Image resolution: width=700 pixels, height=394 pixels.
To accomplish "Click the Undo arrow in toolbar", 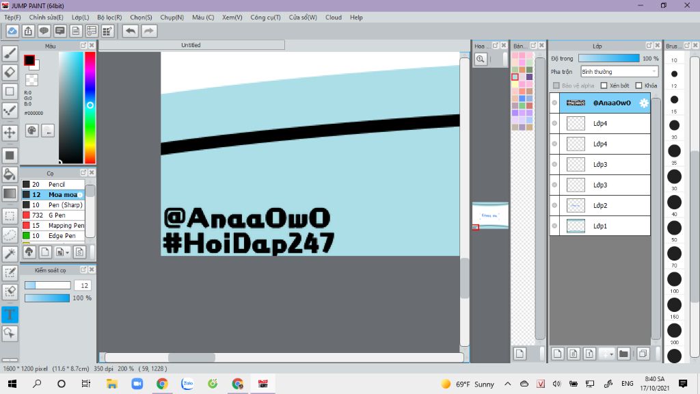I will click(131, 31).
